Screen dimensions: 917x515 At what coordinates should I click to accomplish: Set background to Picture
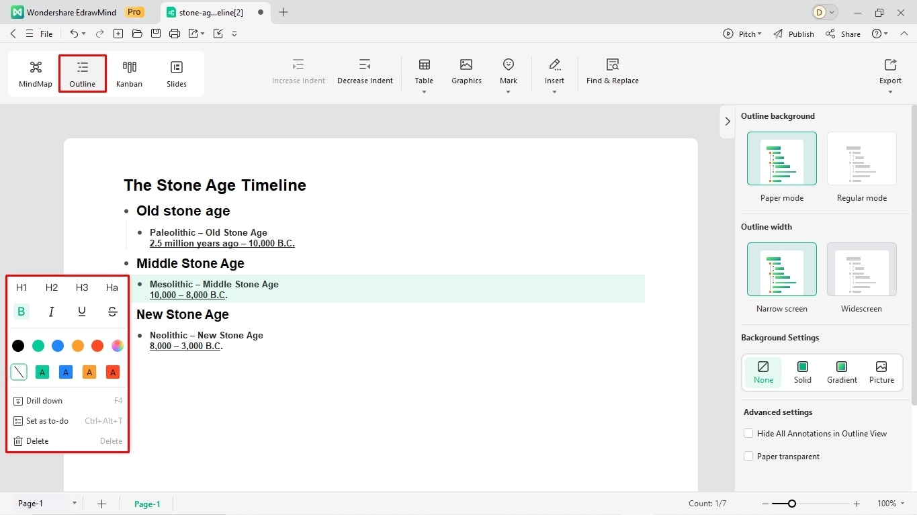(881, 372)
